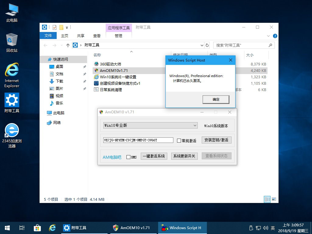This screenshot has width=312, height=234.
Task: Click the 应用程序工具 contextual tab
Action: click(x=119, y=28)
